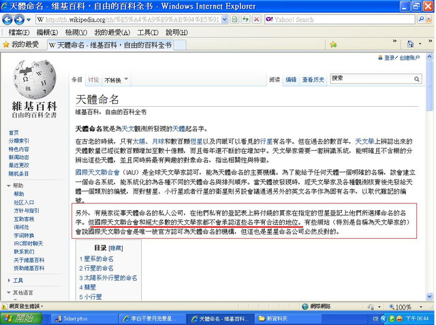Select the 条目 article tab
This screenshot has width=436, height=325.
coord(77,80)
